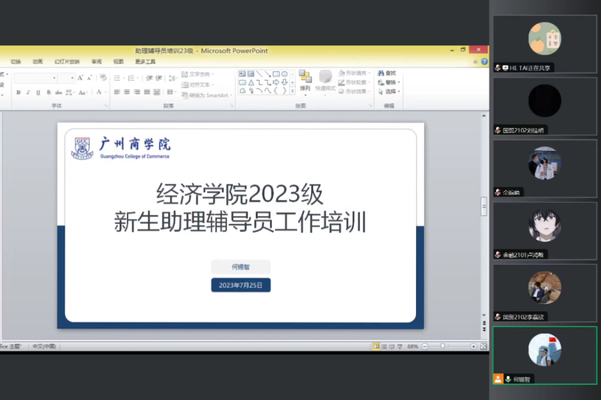This screenshot has height=400, width=601.
Task: Open the 替换 (Replace) dropdown
Action: 391,83
